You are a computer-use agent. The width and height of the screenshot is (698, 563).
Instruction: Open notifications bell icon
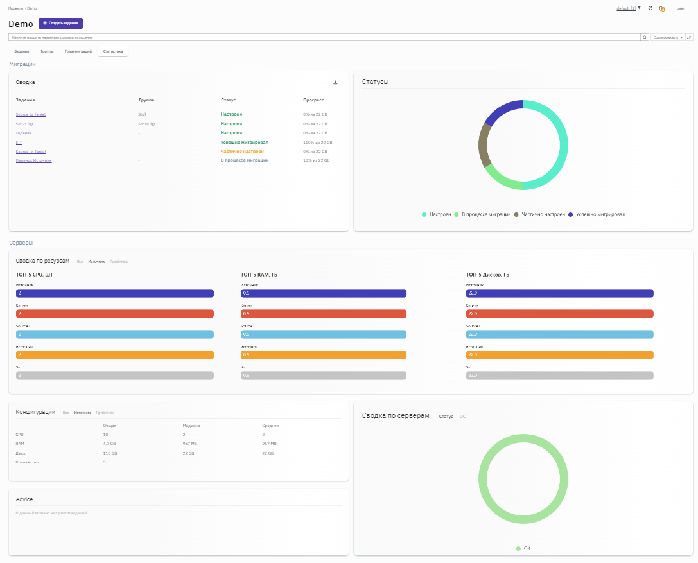661,8
